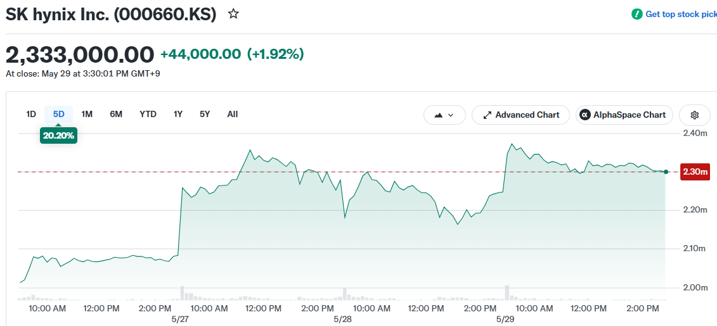
Task: Click the At close May 29 timestamp
Action: point(83,73)
